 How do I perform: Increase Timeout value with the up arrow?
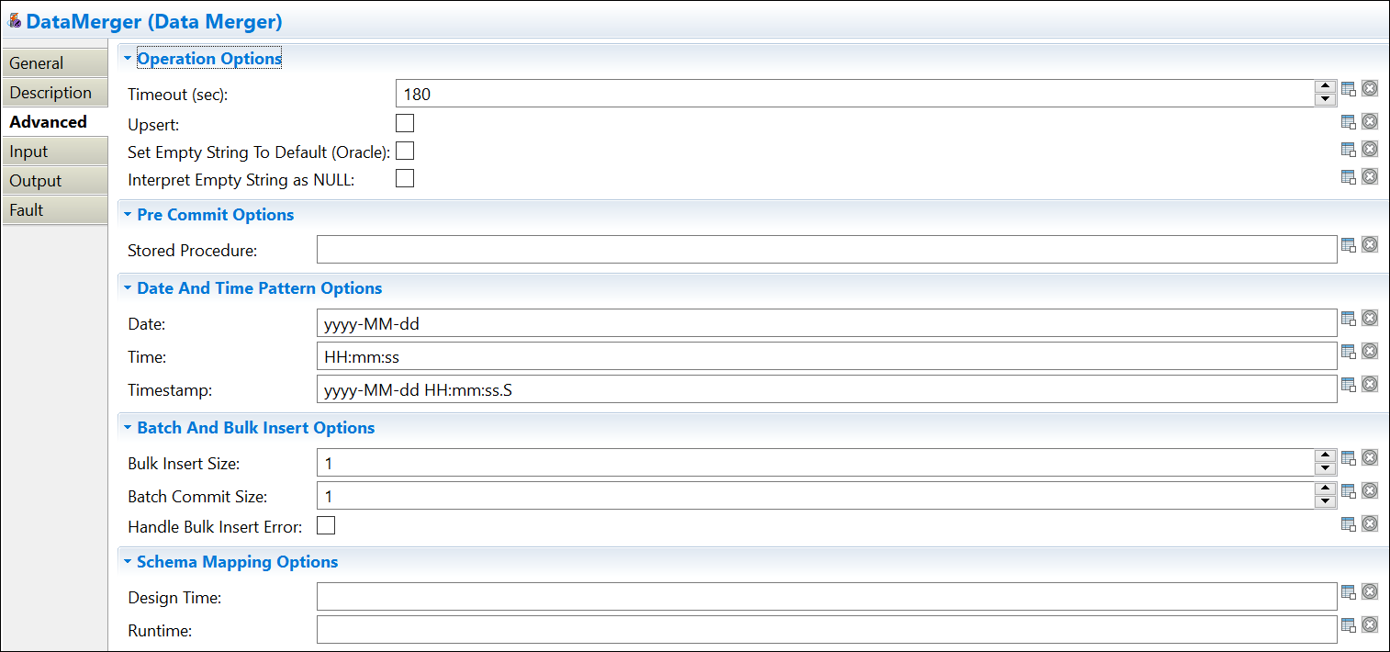click(x=1324, y=87)
